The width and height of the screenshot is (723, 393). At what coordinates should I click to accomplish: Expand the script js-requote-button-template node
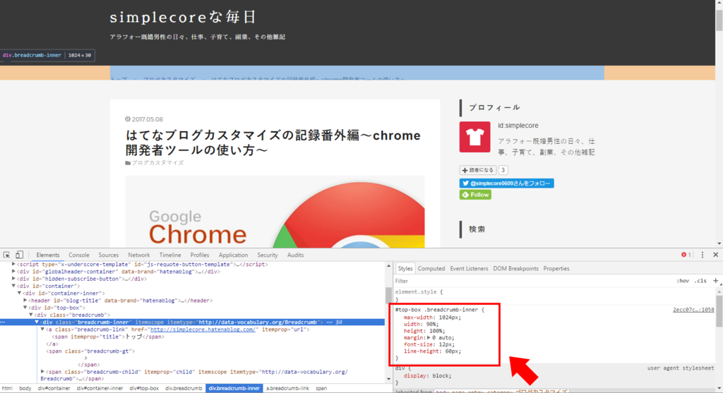coord(14,265)
